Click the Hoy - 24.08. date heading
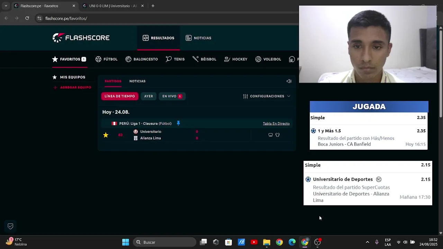 tap(116, 112)
